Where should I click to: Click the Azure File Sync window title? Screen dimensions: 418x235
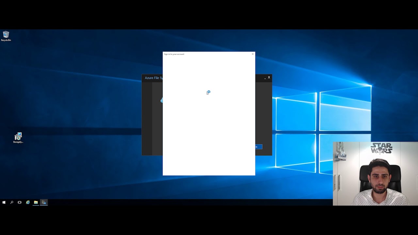153,78
